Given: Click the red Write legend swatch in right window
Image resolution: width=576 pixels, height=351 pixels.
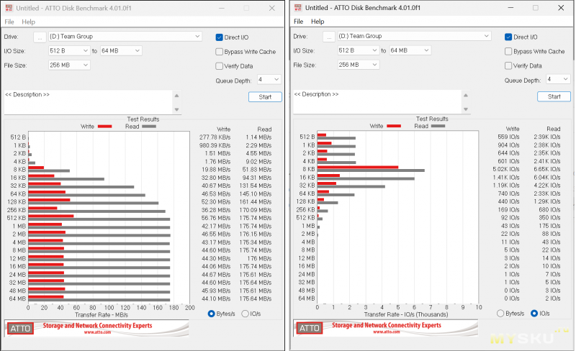Looking at the screenshot, I should pyautogui.click(x=394, y=127).
